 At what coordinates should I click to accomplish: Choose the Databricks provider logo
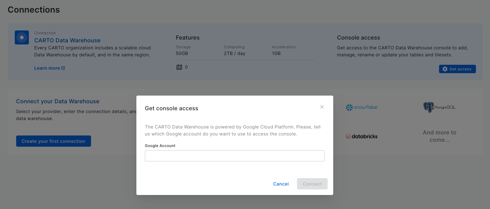tap(361, 137)
